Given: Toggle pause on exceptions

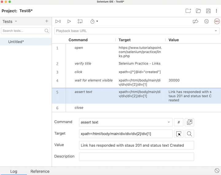Looking at the screenshot, I should click(x=207, y=21).
